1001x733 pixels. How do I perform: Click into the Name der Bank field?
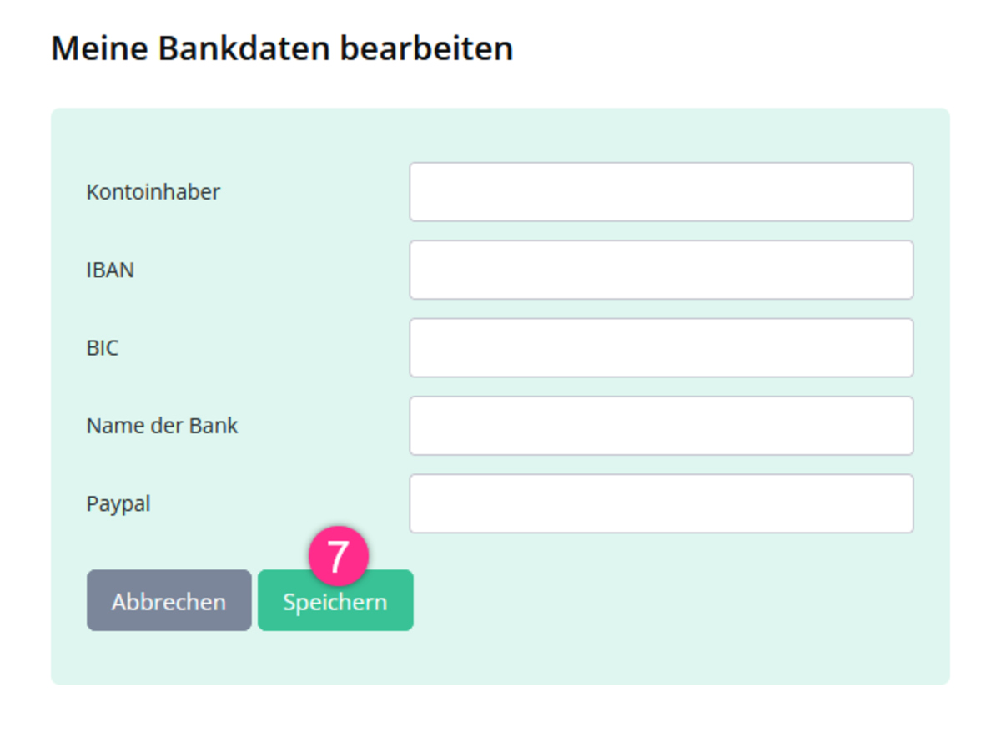pos(661,426)
